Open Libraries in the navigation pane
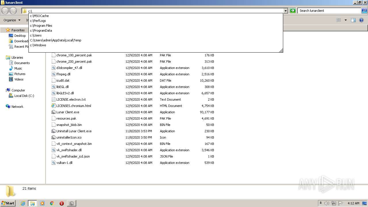This screenshot has width=368, height=207. 17,57
